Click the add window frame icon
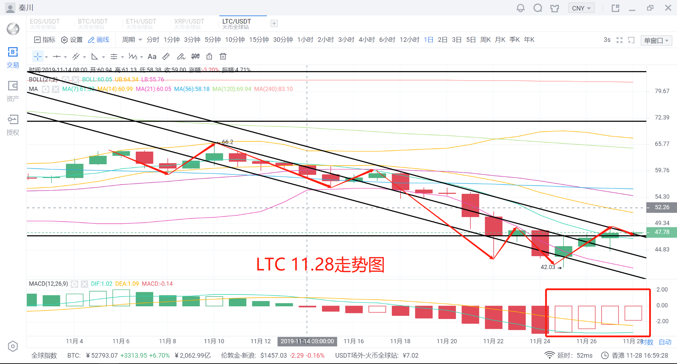 click(x=631, y=40)
